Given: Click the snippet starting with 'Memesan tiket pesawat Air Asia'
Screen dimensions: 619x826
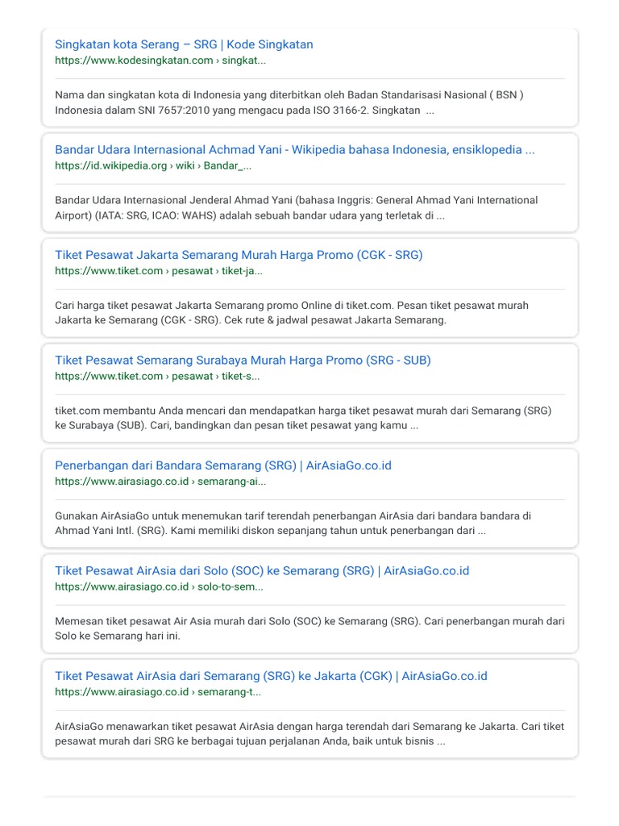Looking at the screenshot, I should click(309, 628).
